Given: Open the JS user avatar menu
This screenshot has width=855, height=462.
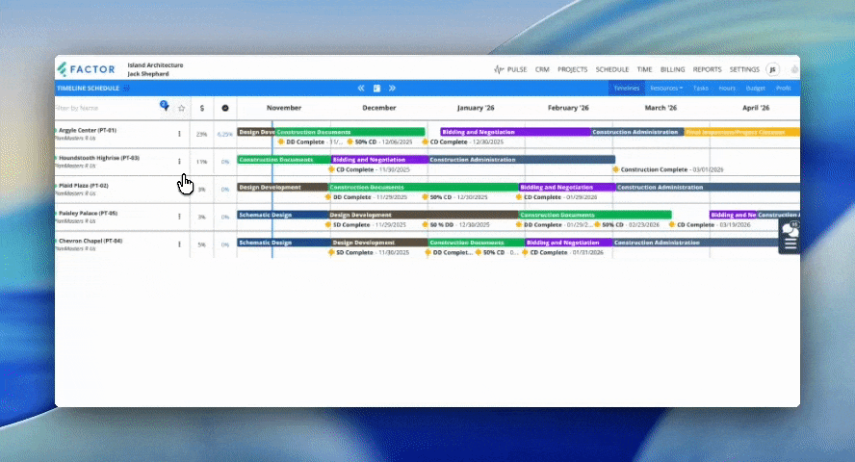Looking at the screenshot, I should pyautogui.click(x=772, y=69).
